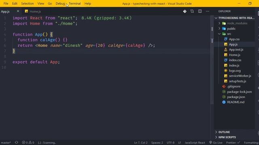259x145 pixels.
Task: Click the info icon beside README.md
Action: pos(224,102)
